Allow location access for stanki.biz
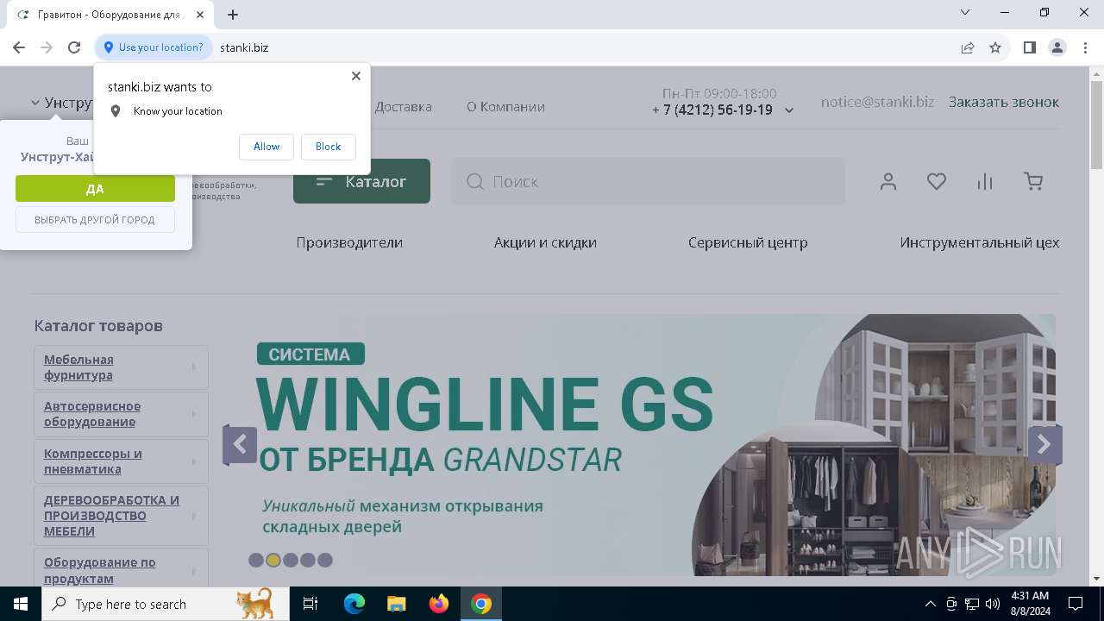The width and height of the screenshot is (1104, 621). click(x=267, y=147)
